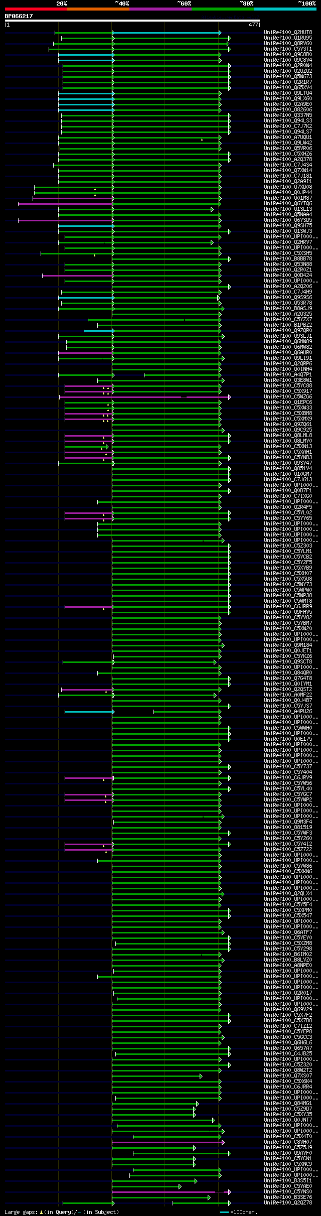Select UniRef100_Q9SH75 label
Screen dimensions: 321x1216
point(288,226)
